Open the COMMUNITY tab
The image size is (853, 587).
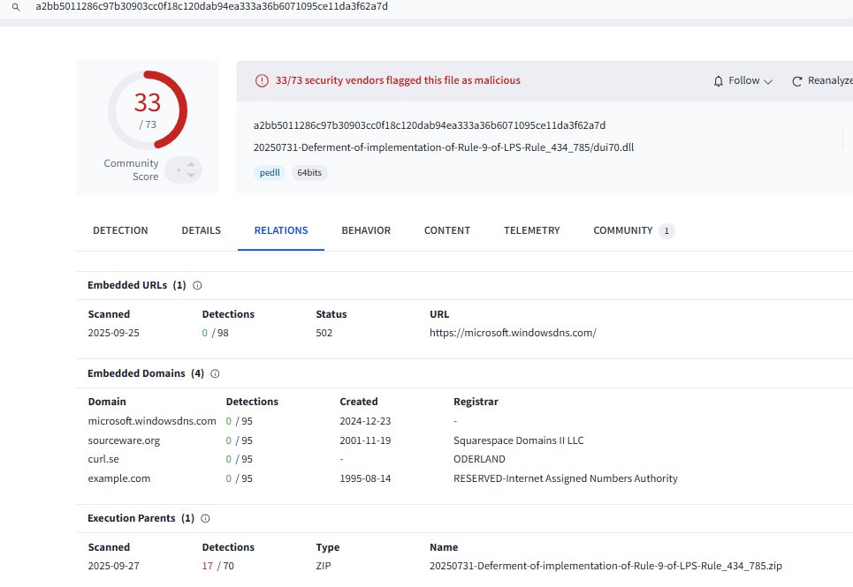(x=623, y=230)
